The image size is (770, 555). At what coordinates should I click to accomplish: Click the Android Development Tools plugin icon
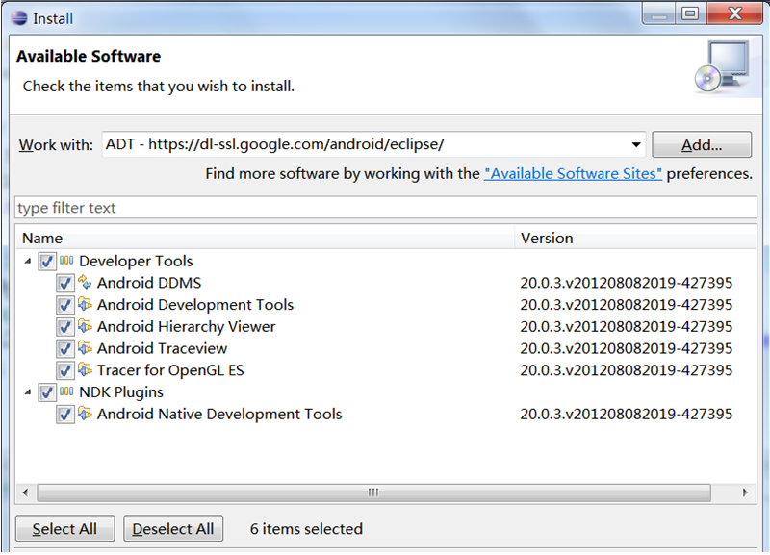point(85,304)
